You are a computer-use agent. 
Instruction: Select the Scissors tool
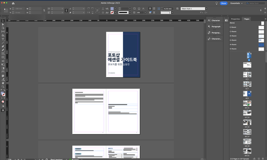point(3,61)
